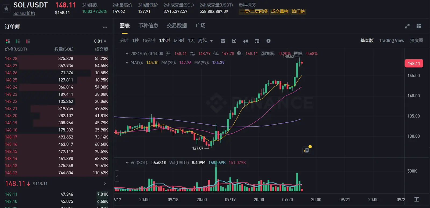
Task: Open the chart settings gear
Action: tap(268, 41)
